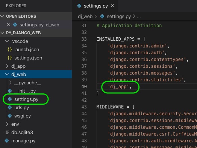The image size is (197, 148).
Task: Open settings.json file
Action: [x=28, y=58]
